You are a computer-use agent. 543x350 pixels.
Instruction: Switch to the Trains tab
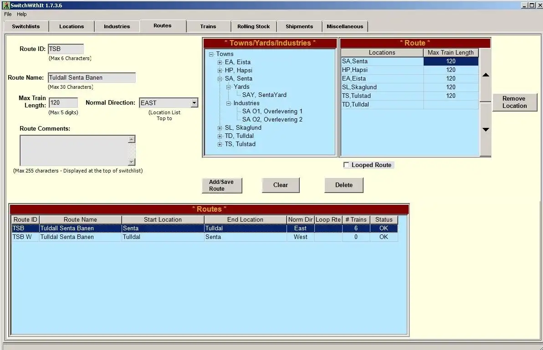tap(208, 26)
